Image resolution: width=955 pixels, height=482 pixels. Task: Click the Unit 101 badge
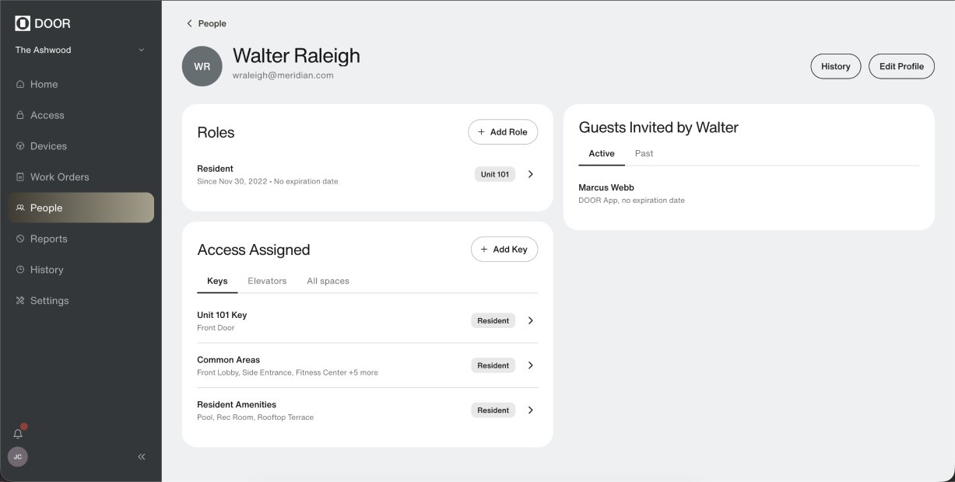click(495, 174)
